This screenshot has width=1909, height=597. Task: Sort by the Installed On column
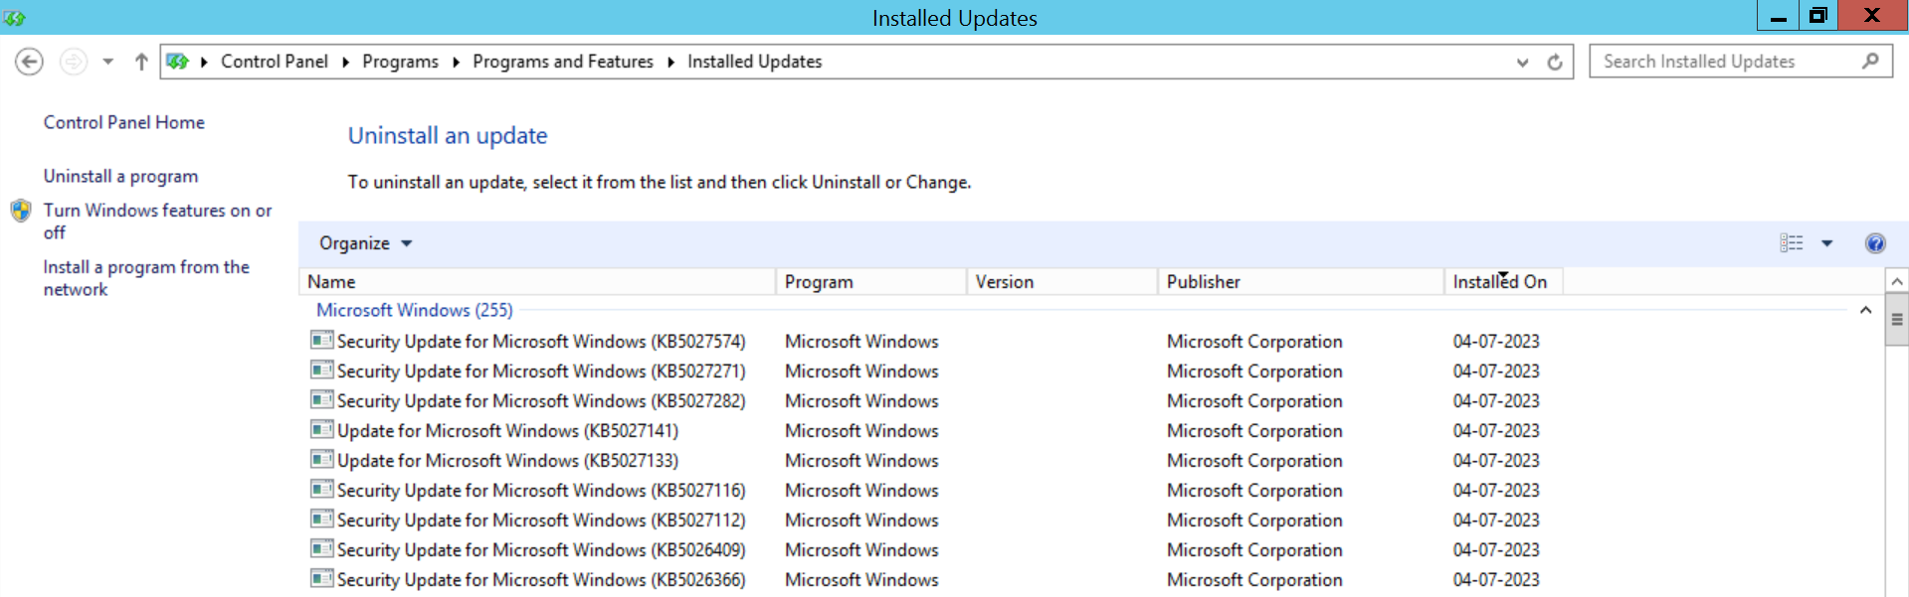coord(1499,282)
